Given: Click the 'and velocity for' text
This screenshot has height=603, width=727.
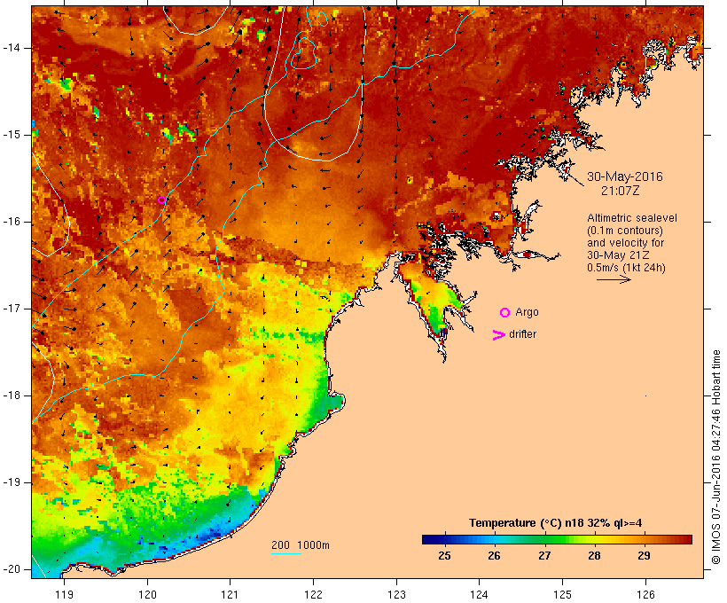Looking at the screenshot, I should click(x=625, y=243).
